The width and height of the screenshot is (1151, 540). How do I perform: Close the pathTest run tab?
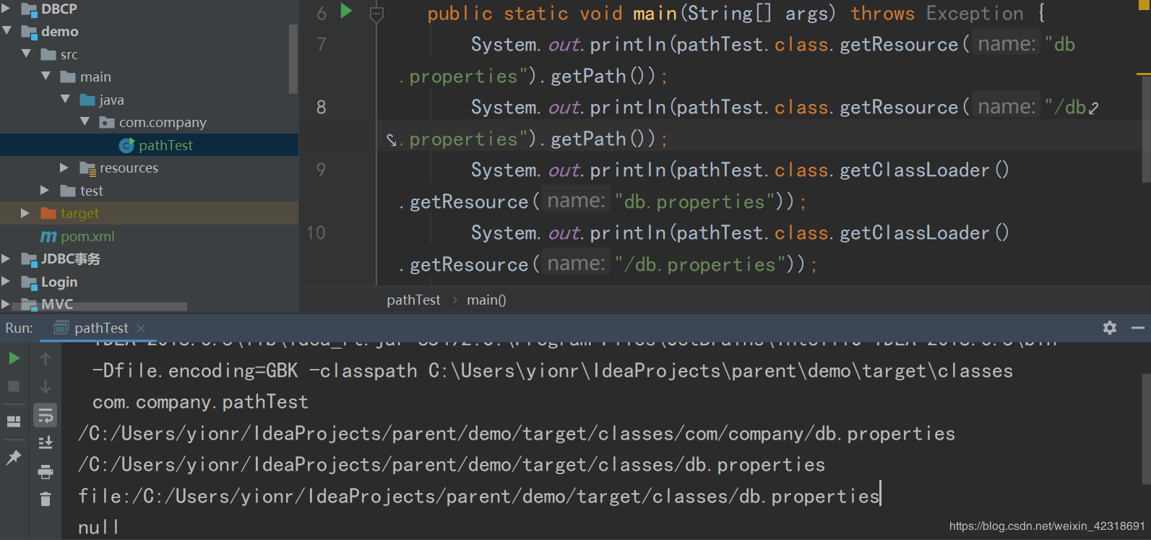coord(141,328)
